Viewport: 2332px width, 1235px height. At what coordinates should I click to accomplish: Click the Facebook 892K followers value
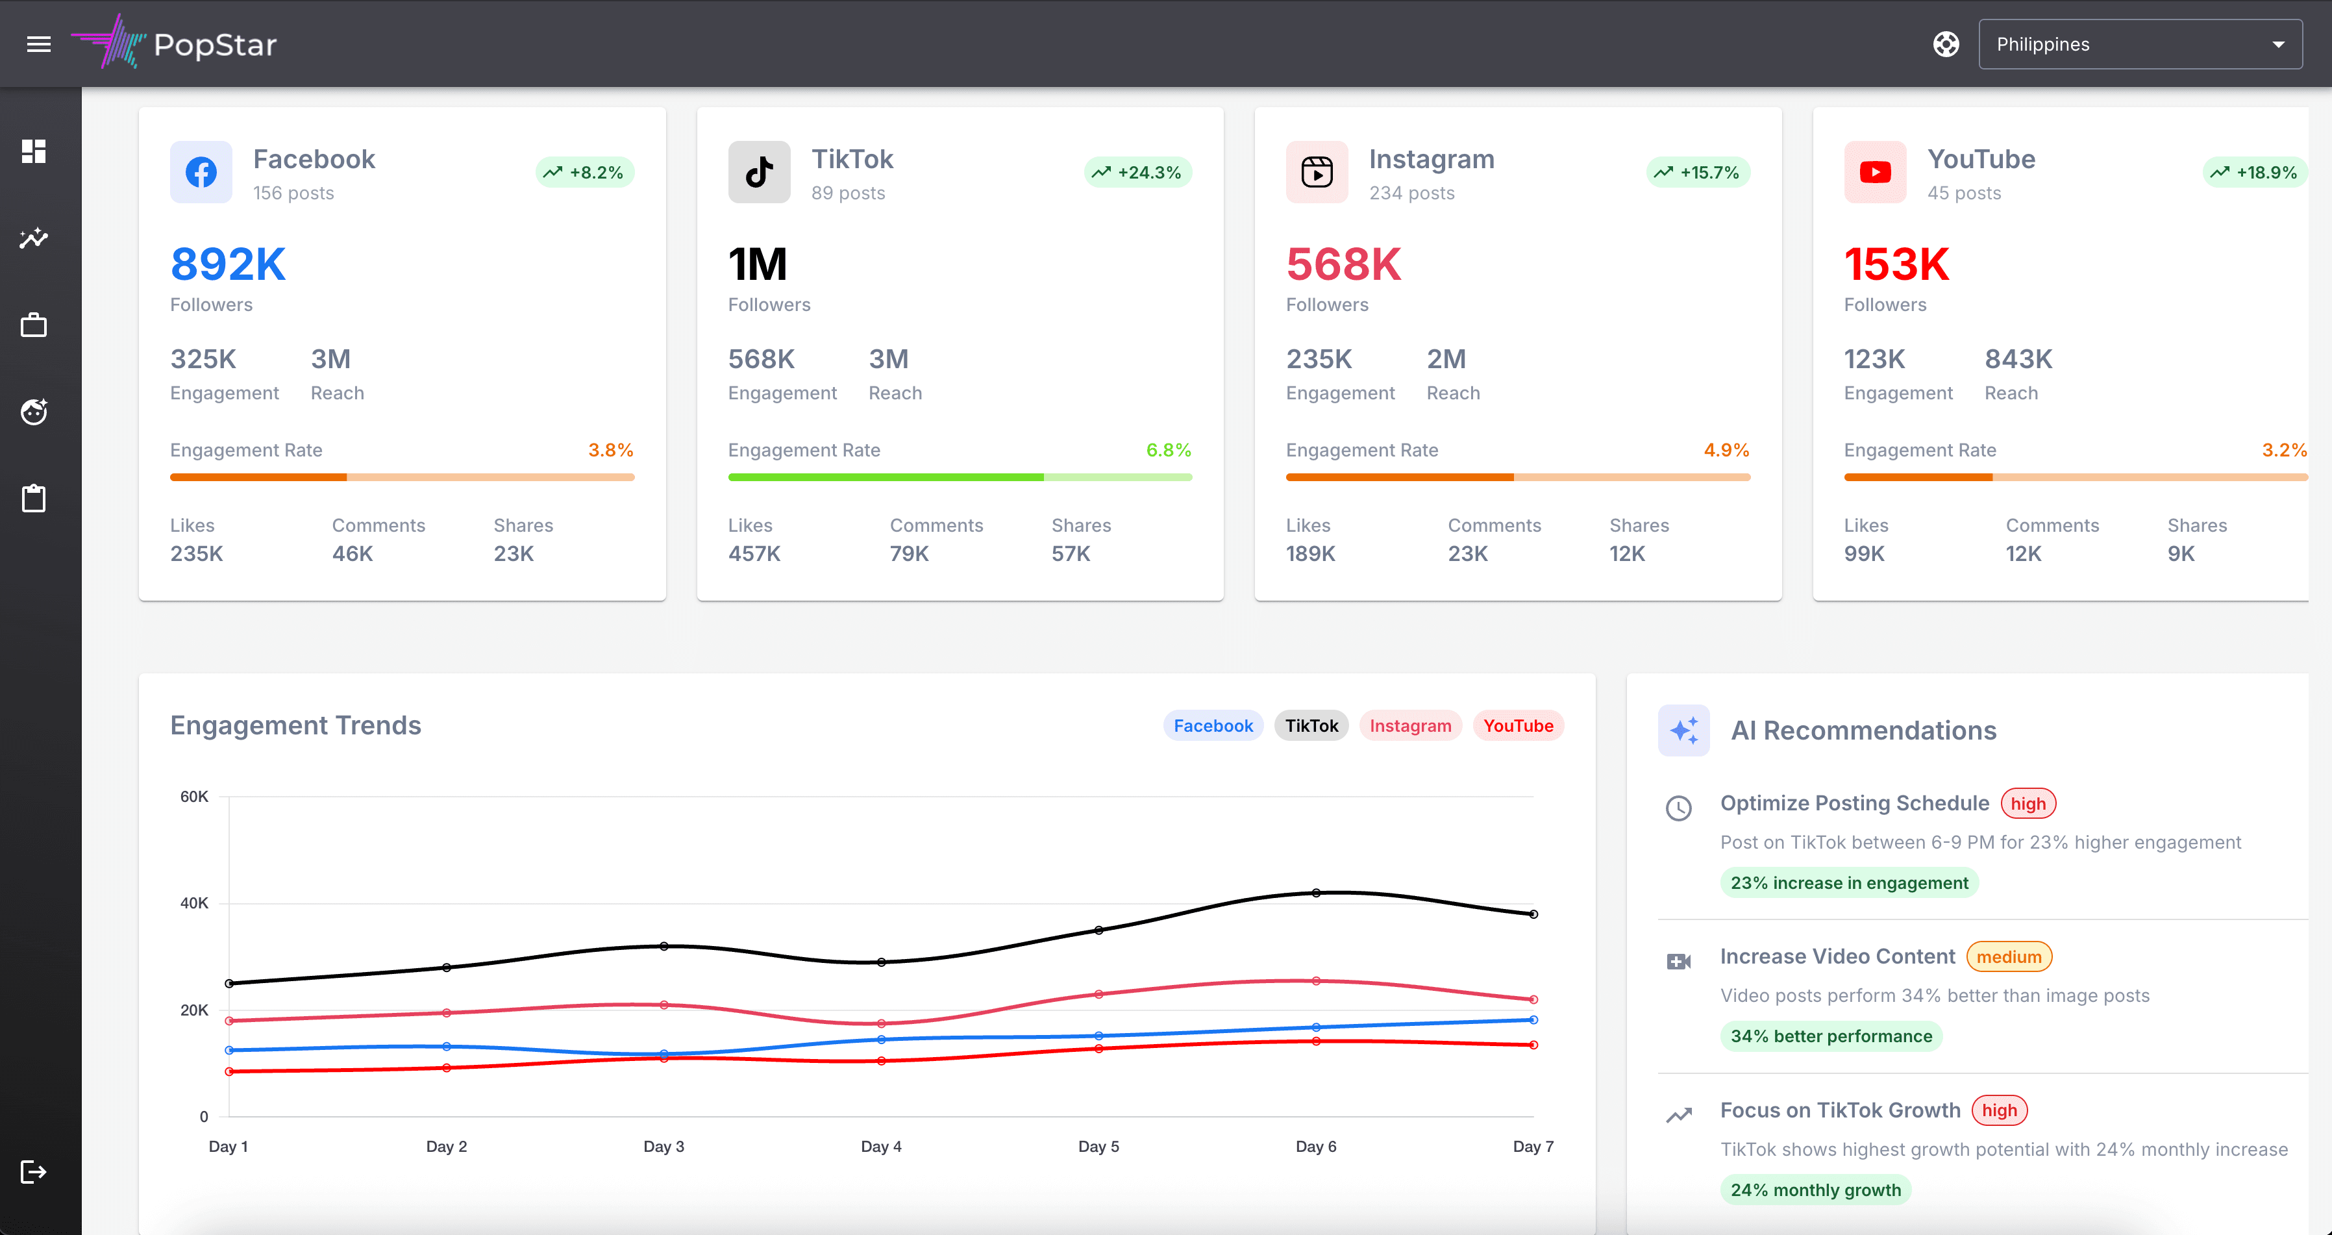click(228, 264)
